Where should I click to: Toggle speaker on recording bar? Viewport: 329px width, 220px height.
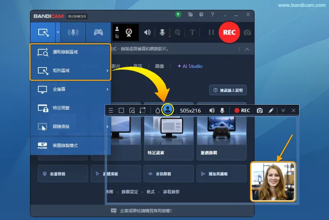(212, 111)
